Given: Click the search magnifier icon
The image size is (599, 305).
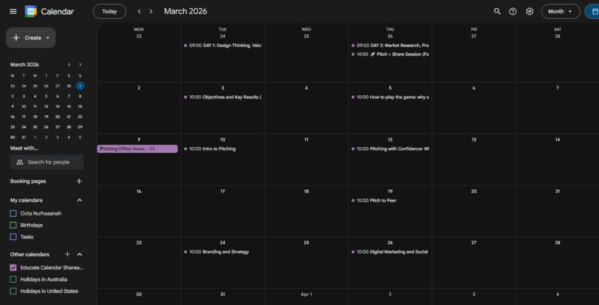Looking at the screenshot, I should click(497, 11).
